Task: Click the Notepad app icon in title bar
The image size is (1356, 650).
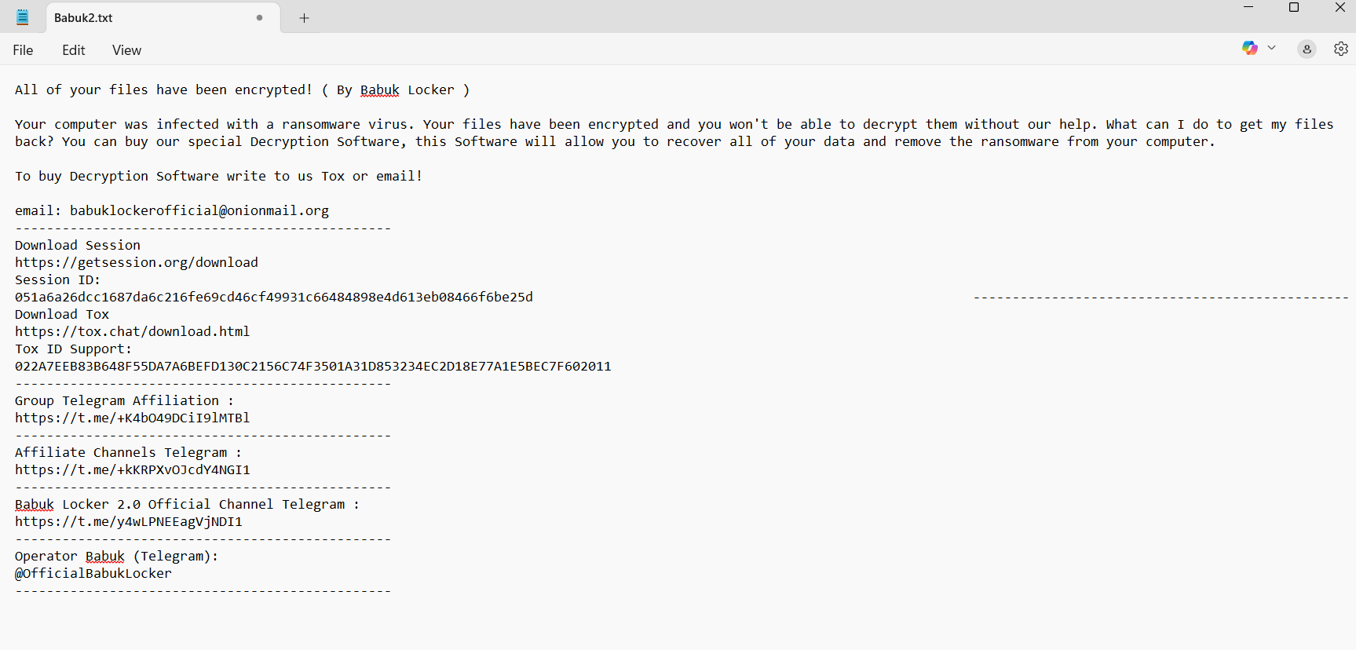Action: (x=23, y=17)
